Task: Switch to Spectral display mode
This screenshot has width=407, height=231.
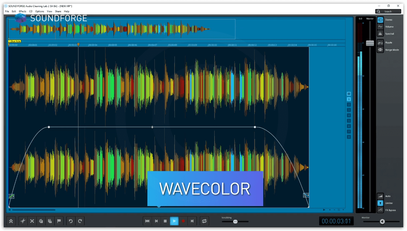Action: click(x=380, y=34)
